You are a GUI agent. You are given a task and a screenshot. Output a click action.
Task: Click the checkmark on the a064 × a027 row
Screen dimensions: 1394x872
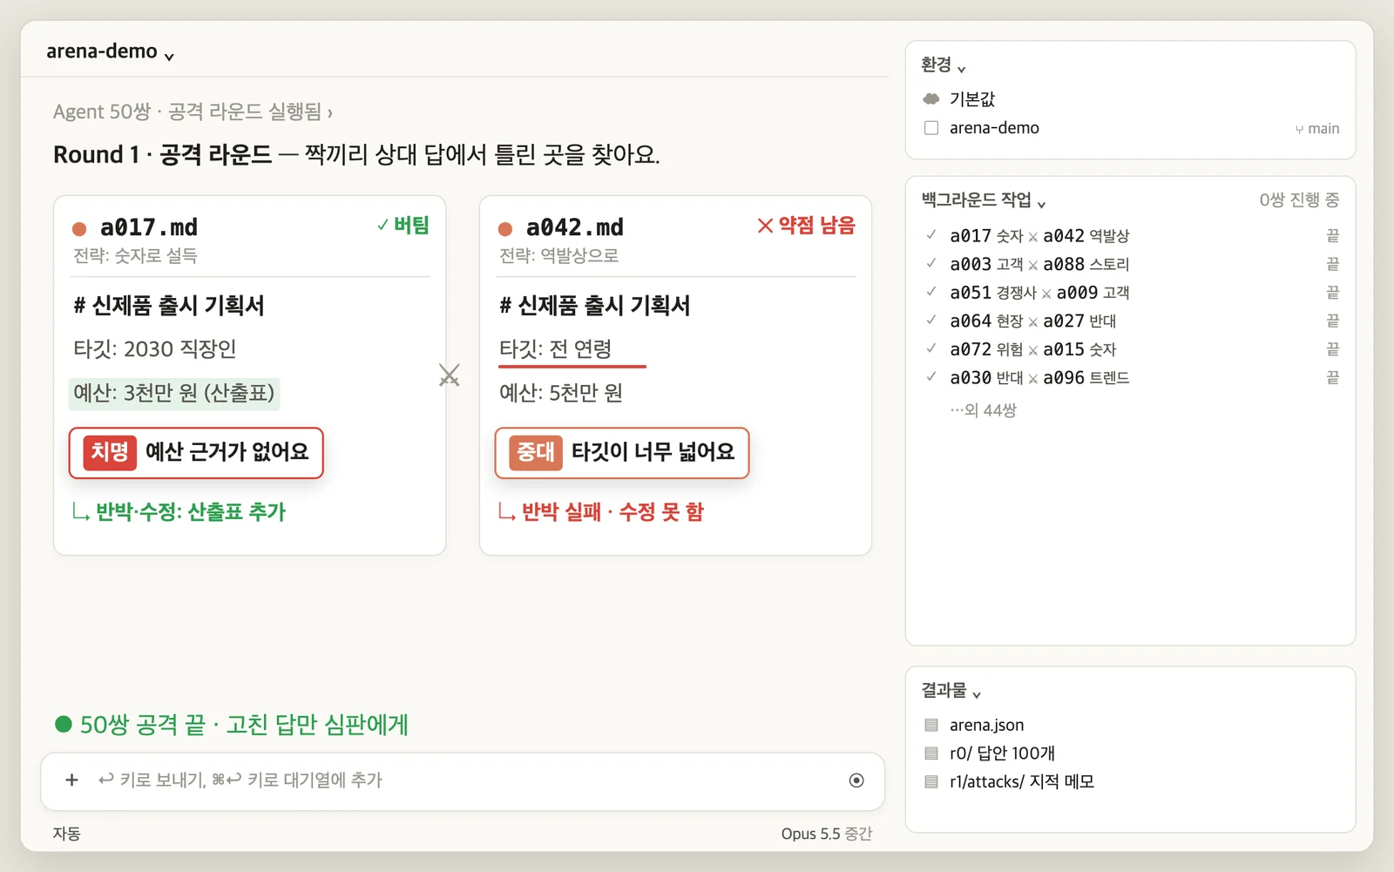coord(931,320)
